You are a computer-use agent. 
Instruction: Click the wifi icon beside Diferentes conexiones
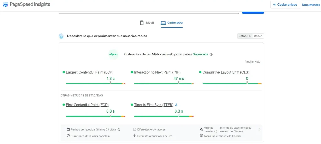click(x=135, y=136)
